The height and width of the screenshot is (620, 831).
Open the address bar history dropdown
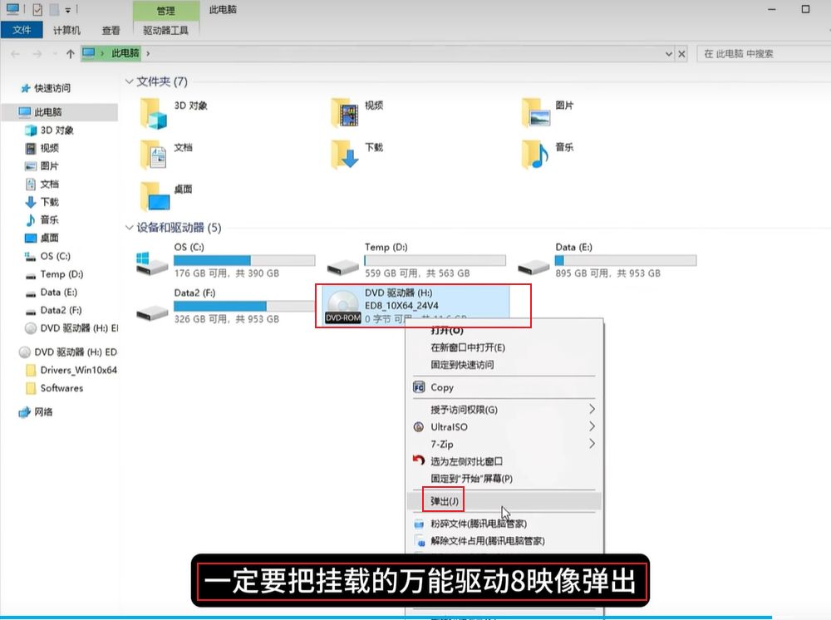coord(669,54)
